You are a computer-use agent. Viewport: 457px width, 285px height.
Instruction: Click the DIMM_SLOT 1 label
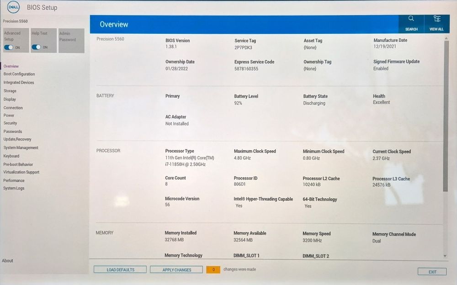tap(246, 256)
